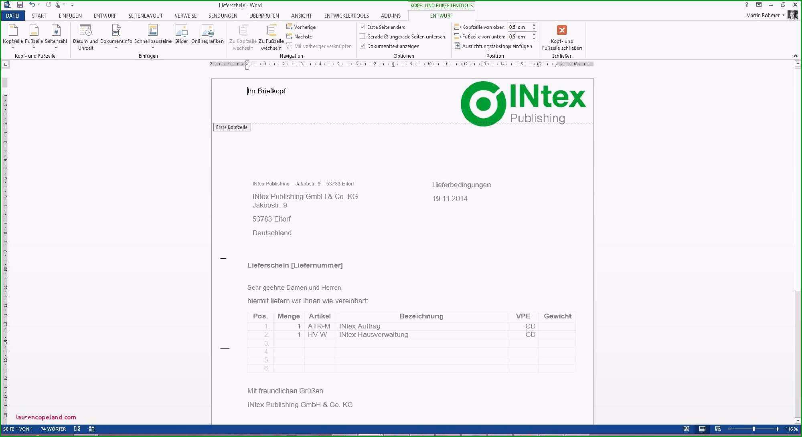Viewport: 802px width, 437px height.
Task: Click the Fußzeile von unten input field
Action: (x=519, y=36)
